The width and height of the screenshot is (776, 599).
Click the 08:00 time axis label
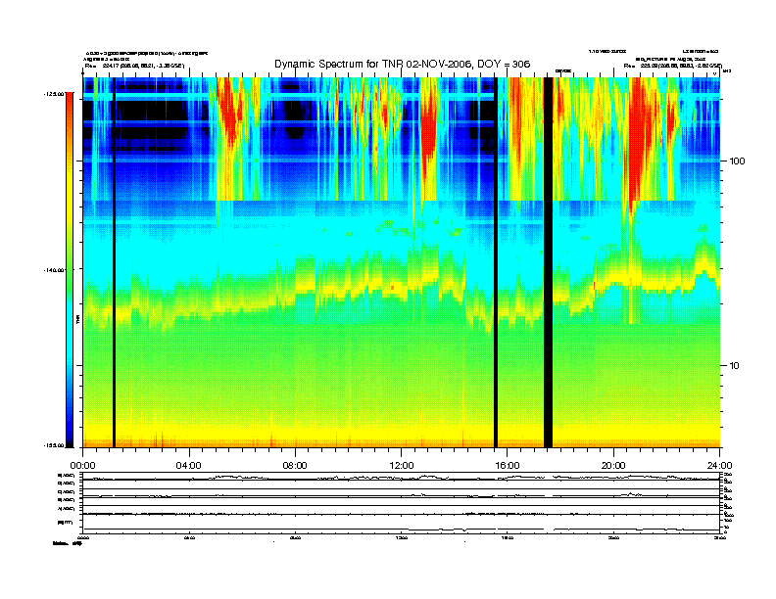(295, 466)
